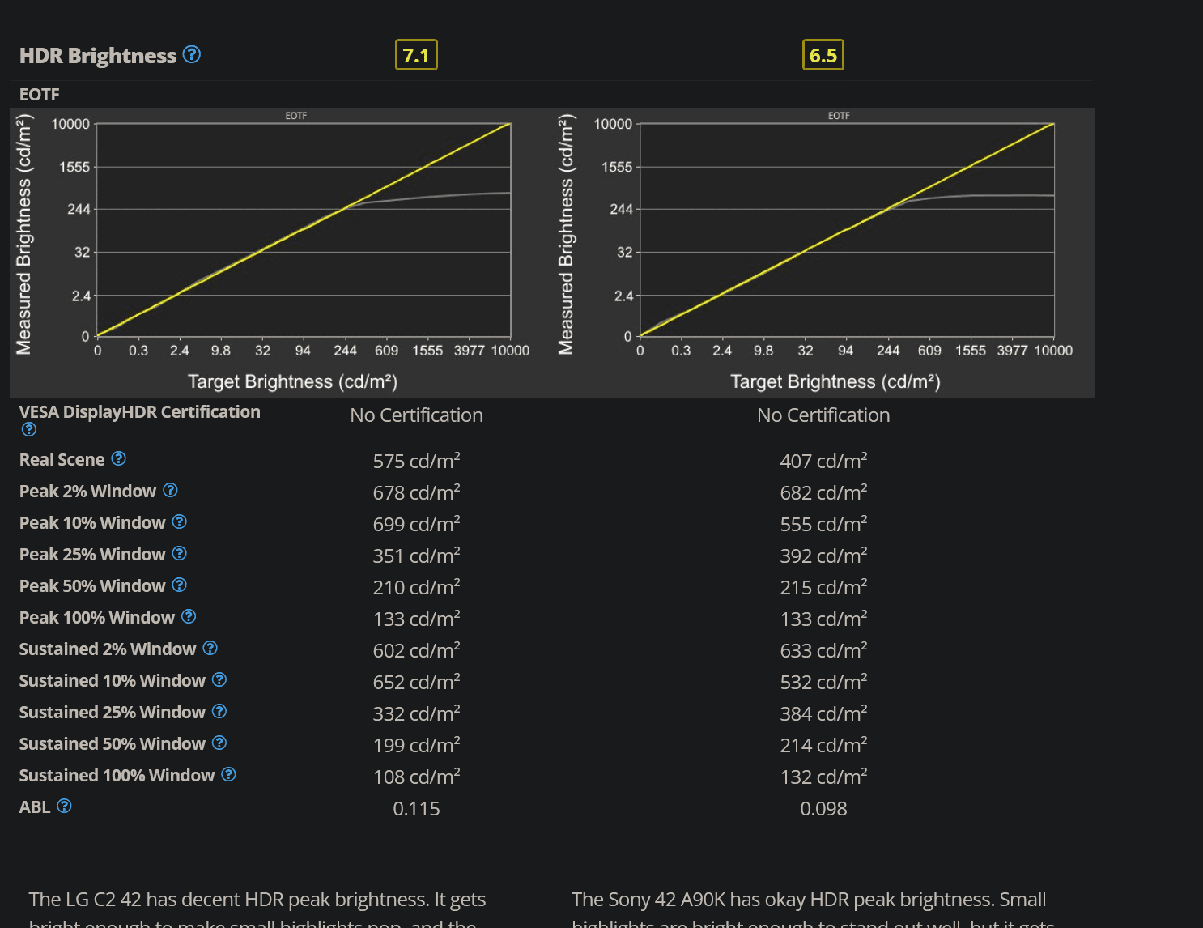Screen dimensions: 1203x928
Task: Select the 210 cd/m² value
Action: [x=416, y=587]
